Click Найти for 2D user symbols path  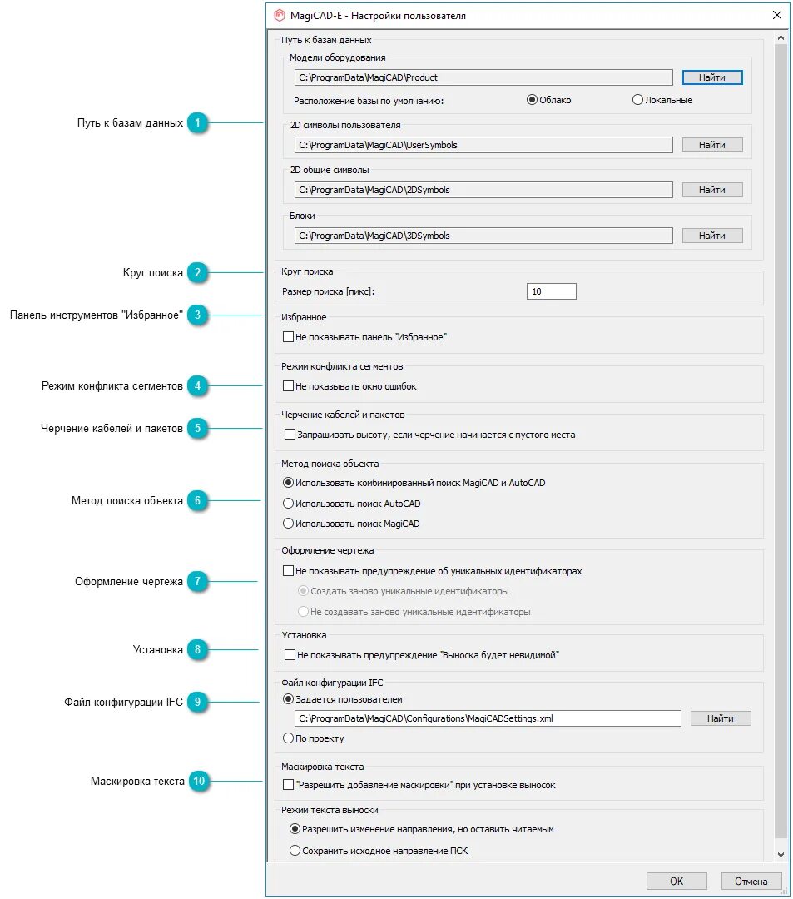712,145
